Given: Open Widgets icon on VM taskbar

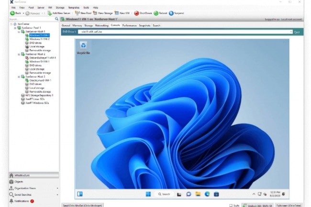Looking at the screenshot, I should (80, 194).
